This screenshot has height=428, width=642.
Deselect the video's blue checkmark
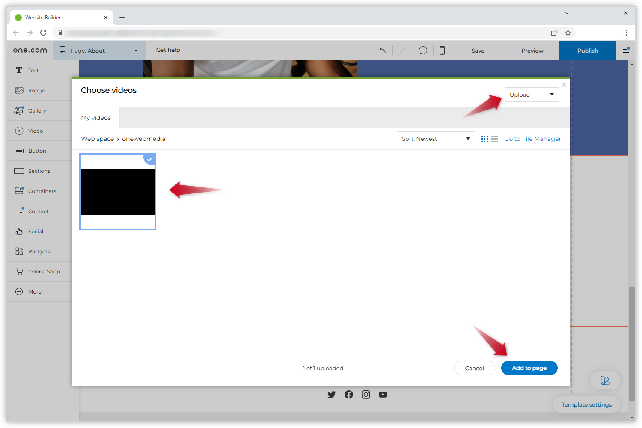pos(149,159)
